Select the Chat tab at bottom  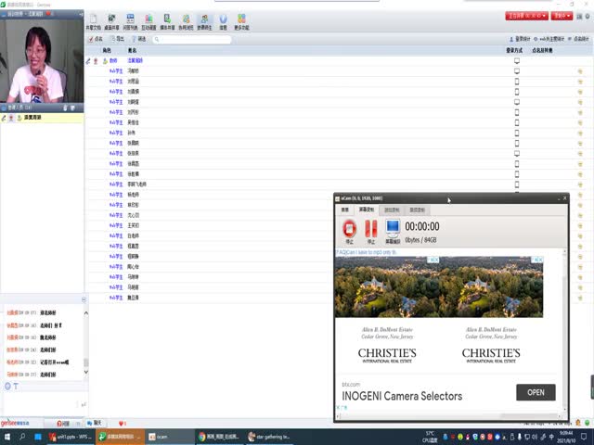click(x=94, y=423)
